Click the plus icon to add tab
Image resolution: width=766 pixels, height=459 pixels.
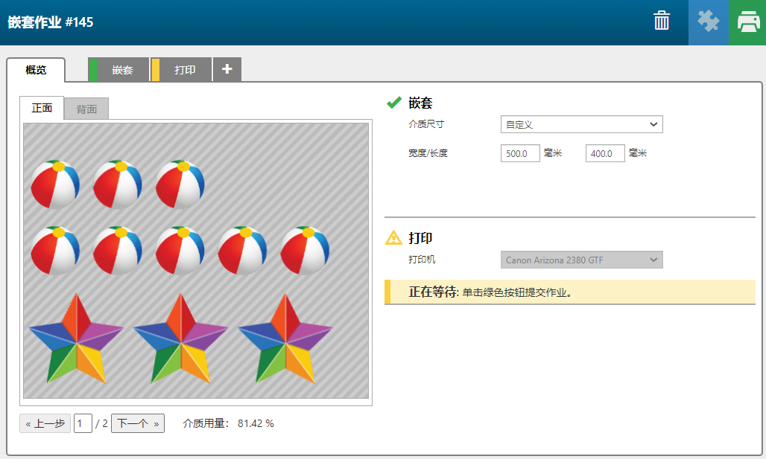tap(227, 69)
